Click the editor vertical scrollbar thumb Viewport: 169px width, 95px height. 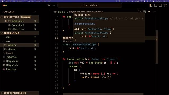[157, 47]
